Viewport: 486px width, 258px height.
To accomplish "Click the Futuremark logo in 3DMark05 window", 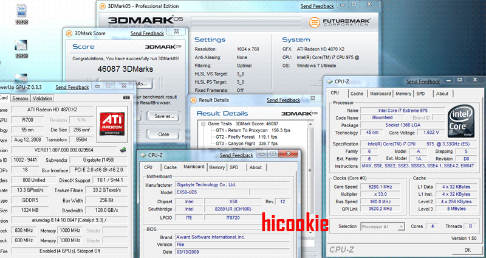I will pos(340,23).
